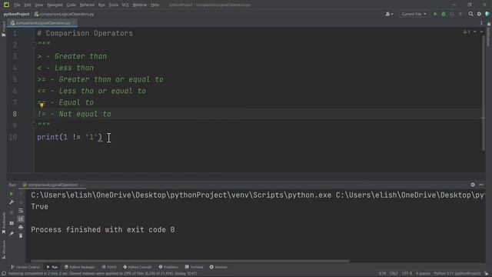Place cursor on line 10 print statement

69,137
